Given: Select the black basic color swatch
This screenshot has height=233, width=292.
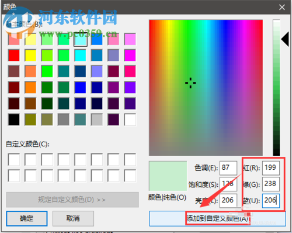Looking at the screenshot, I should [x=14, y=119].
